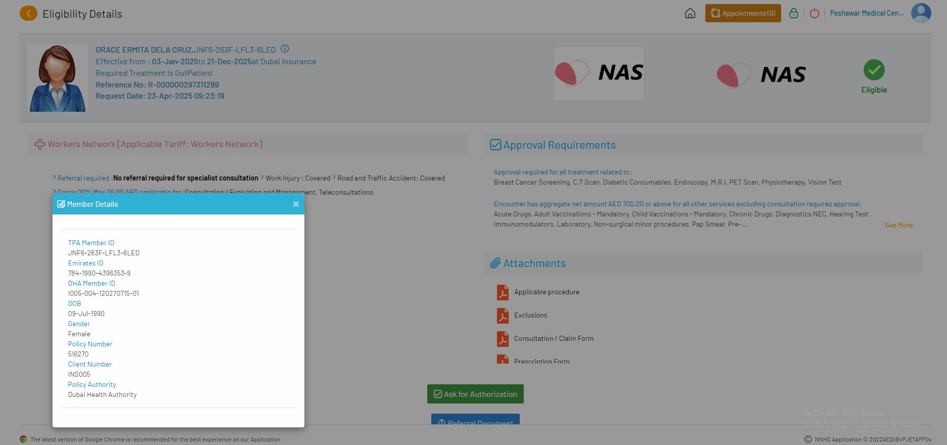
Task: Open Consultation / Claim Form PDF icon
Action: click(x=503, y=339)
